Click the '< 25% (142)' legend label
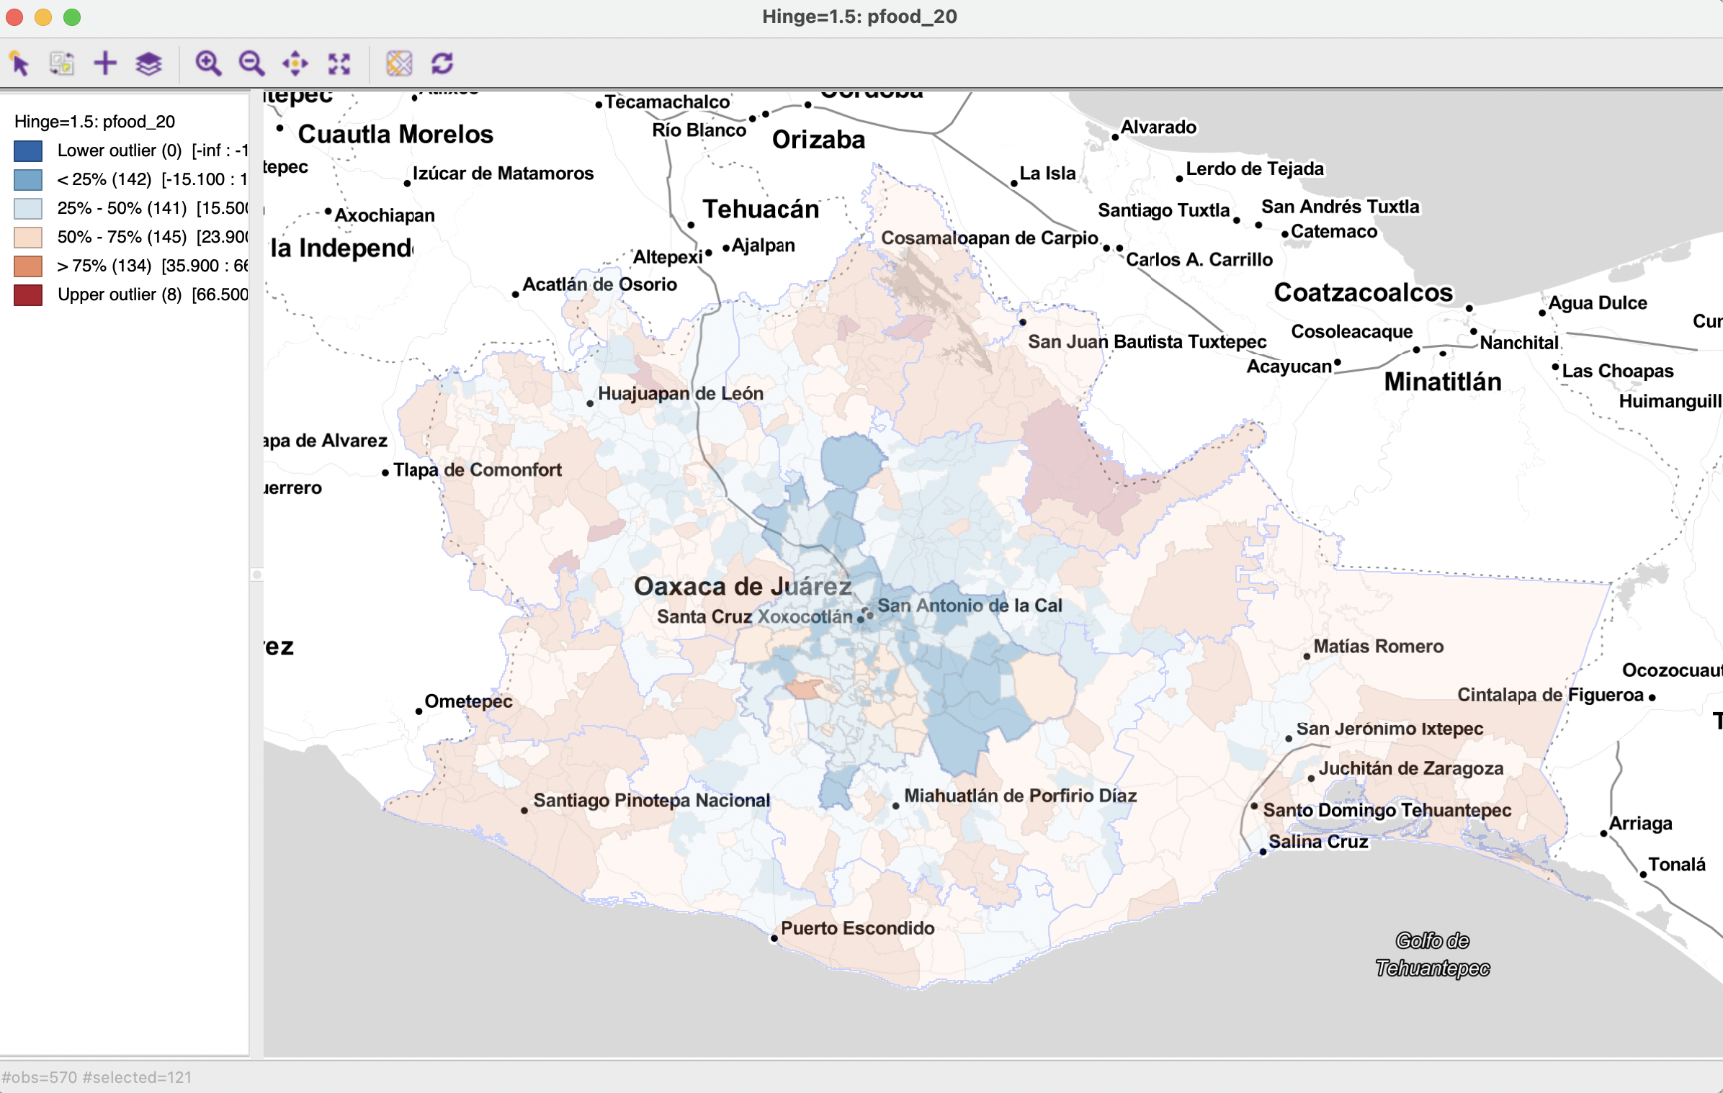This screenshot has height=1093, width=1723. 104,179
